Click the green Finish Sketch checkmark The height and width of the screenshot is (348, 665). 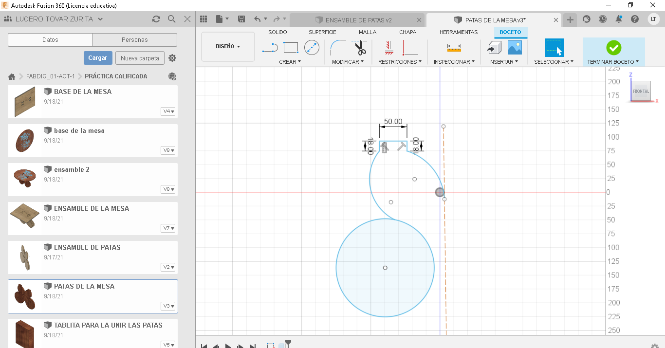point(613,48)
